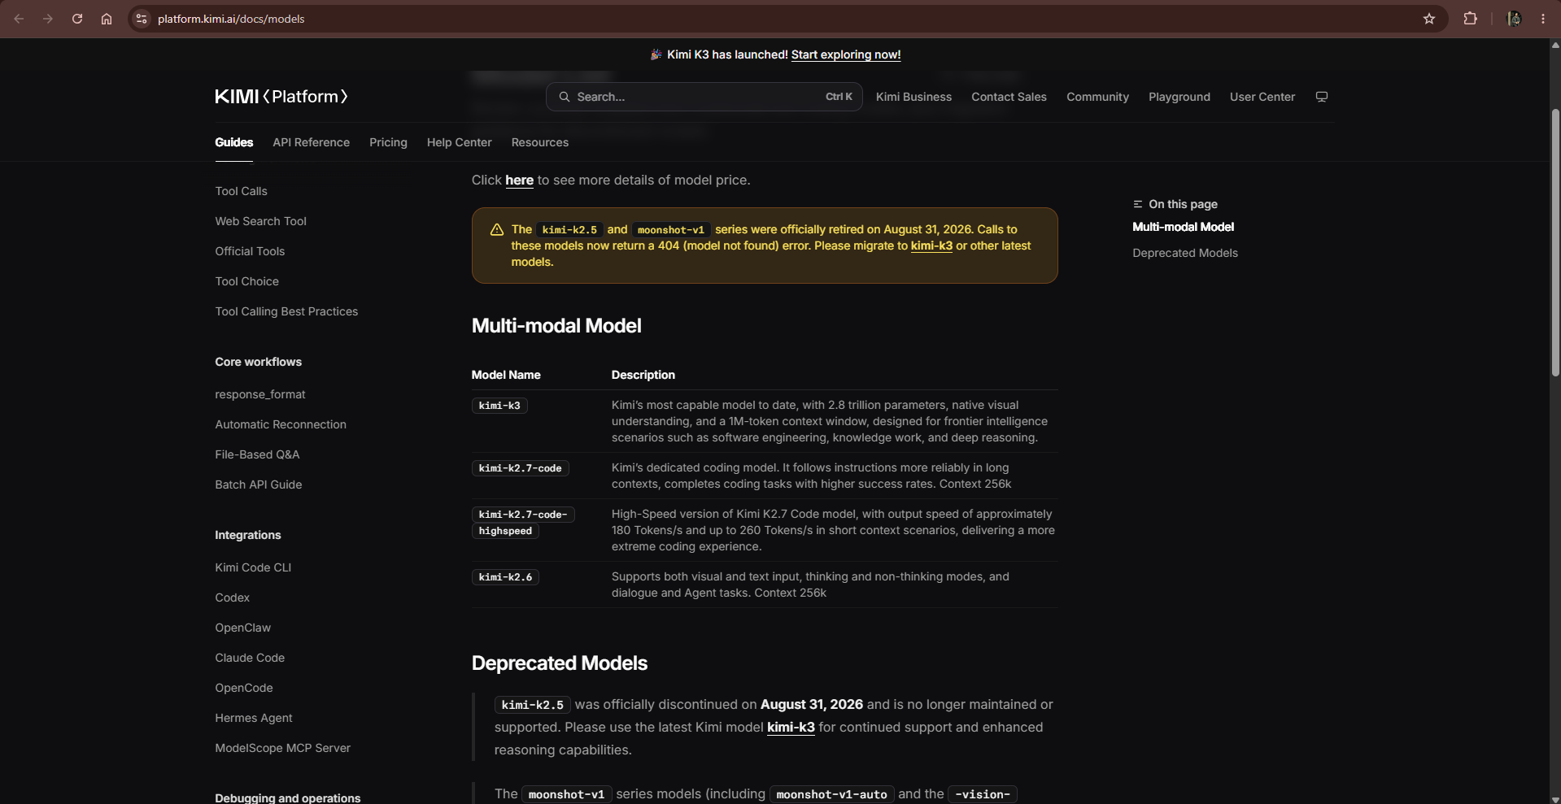This screenshot has width=1561, height=804.
Task: Click the KIMI Platform logo
Action: point(281,97)
